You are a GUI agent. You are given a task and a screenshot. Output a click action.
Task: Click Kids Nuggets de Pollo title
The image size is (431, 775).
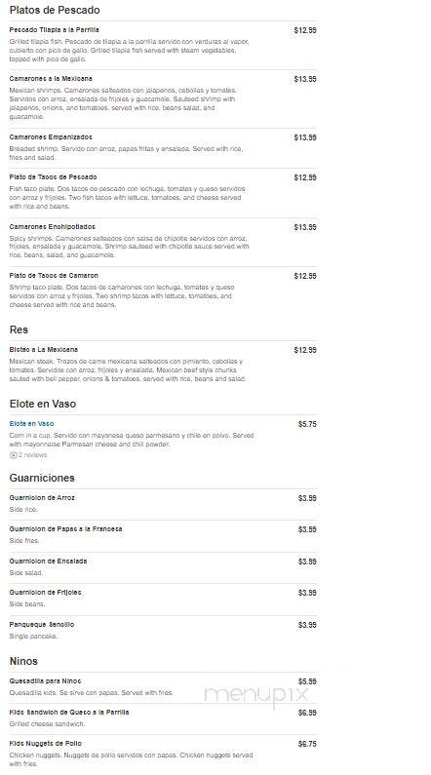pyautogui.click(x=46, y=744)
